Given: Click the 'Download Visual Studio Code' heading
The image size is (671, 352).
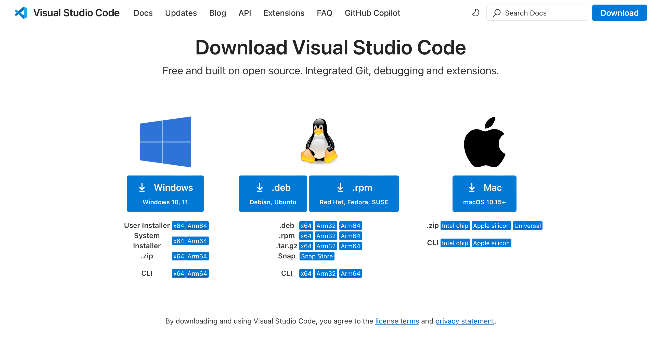Looking at the screenshot, I should click(331, 48).
